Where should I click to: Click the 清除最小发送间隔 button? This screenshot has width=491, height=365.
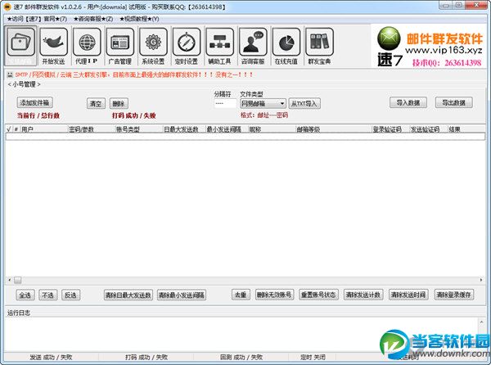click(x=182, y=295)
